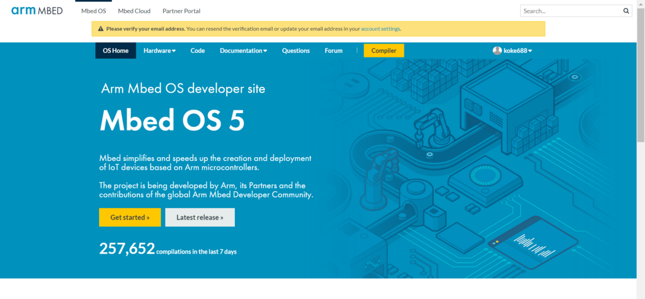Click 'Arm Mbed OS developer site' text
This screenshot has height=299, width=645.
(183, 89)
